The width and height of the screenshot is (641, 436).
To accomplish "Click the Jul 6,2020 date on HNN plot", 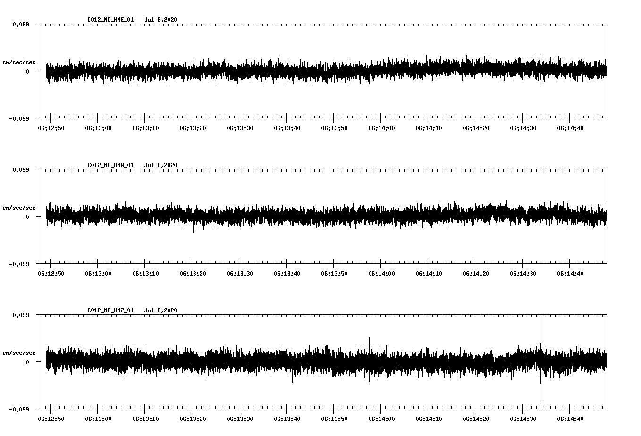I will (x=161, y=165).
